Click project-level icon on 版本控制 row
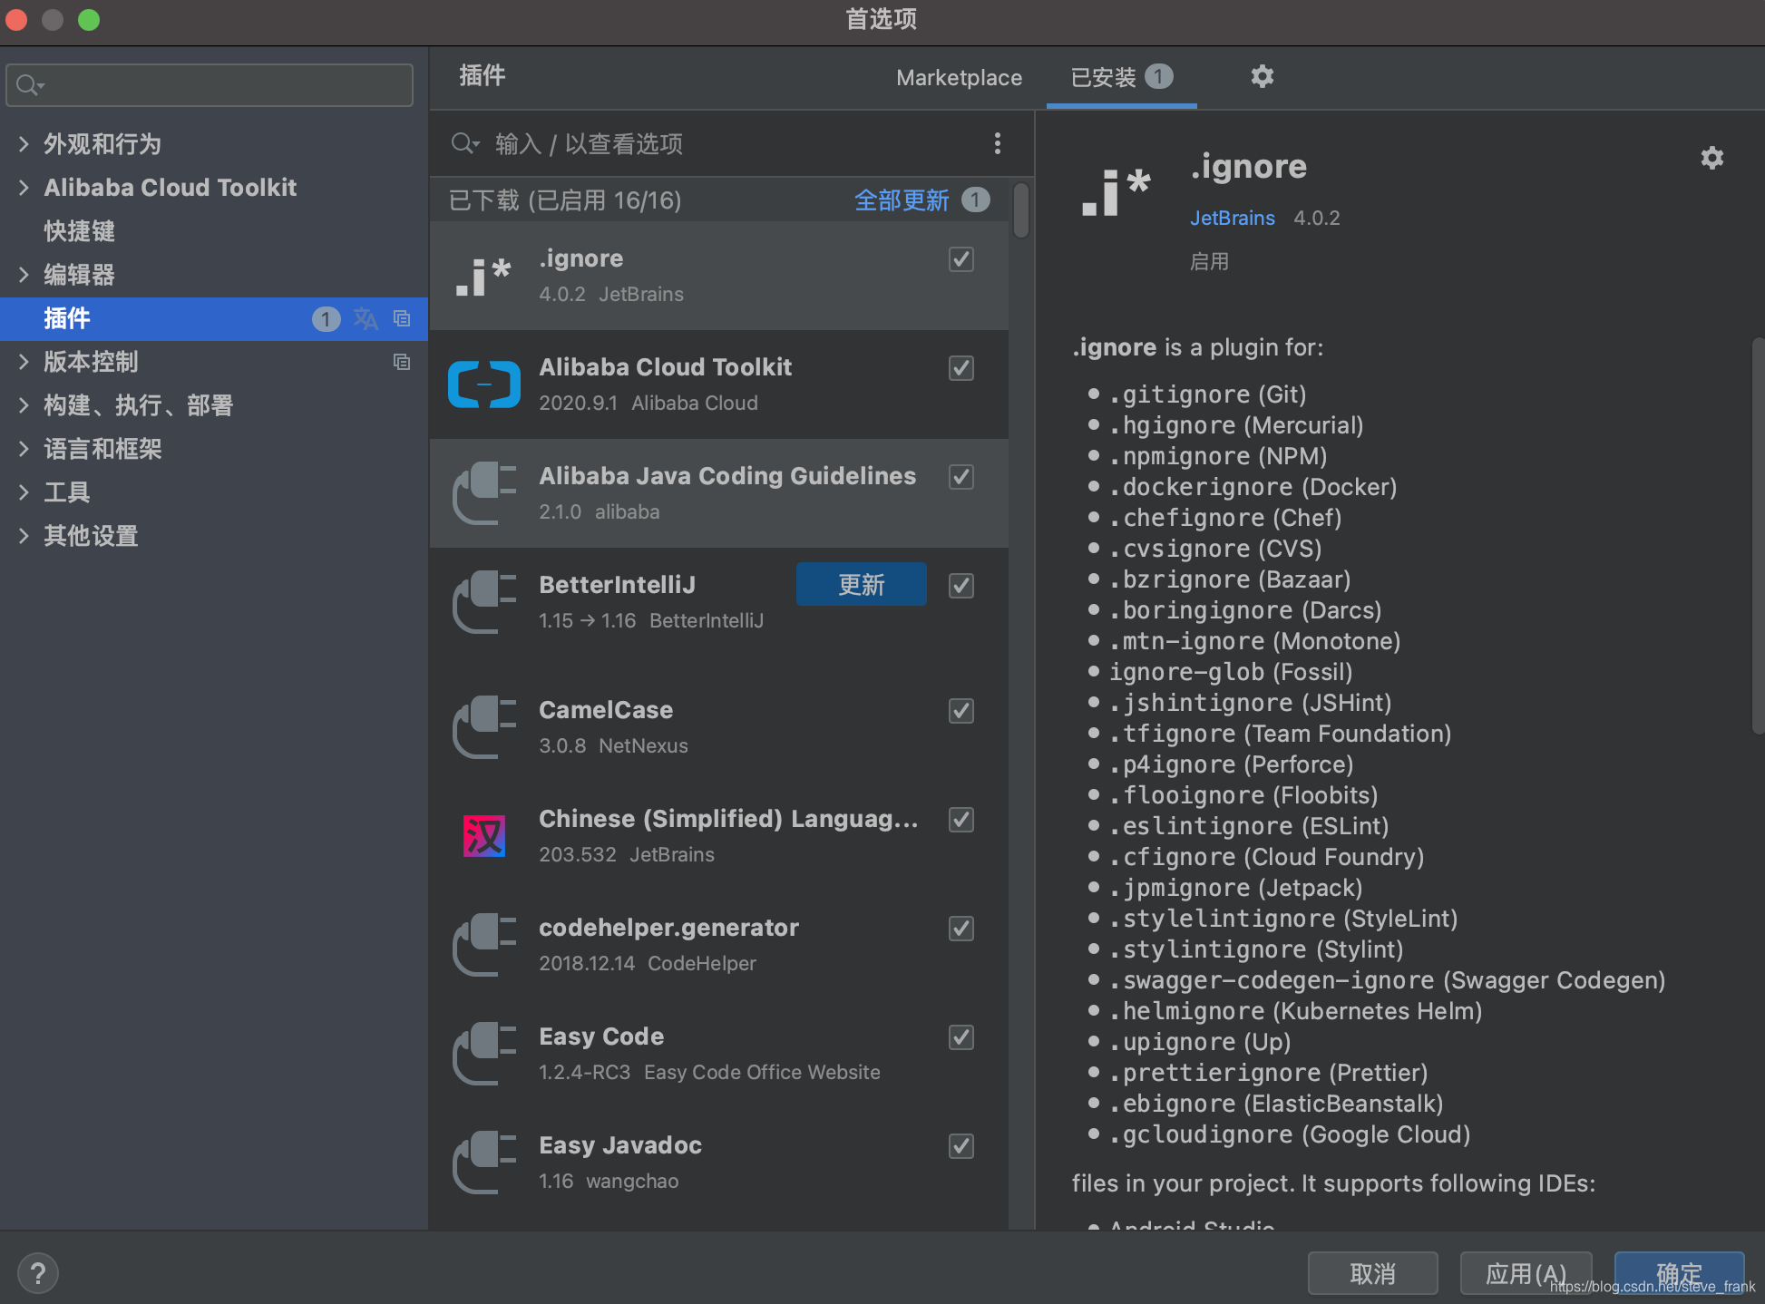The height and width of the screenshot is (1304, 1765). (402, 362)
